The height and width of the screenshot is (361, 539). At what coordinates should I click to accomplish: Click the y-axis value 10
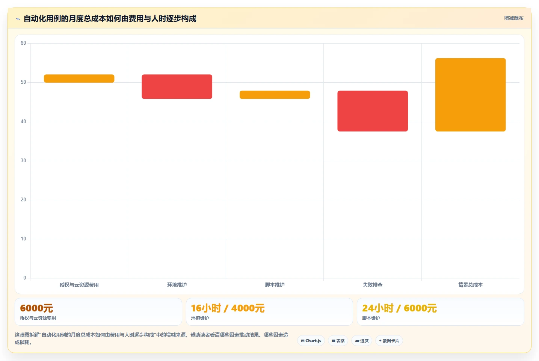pyautogui.click(x=23, y=239)
